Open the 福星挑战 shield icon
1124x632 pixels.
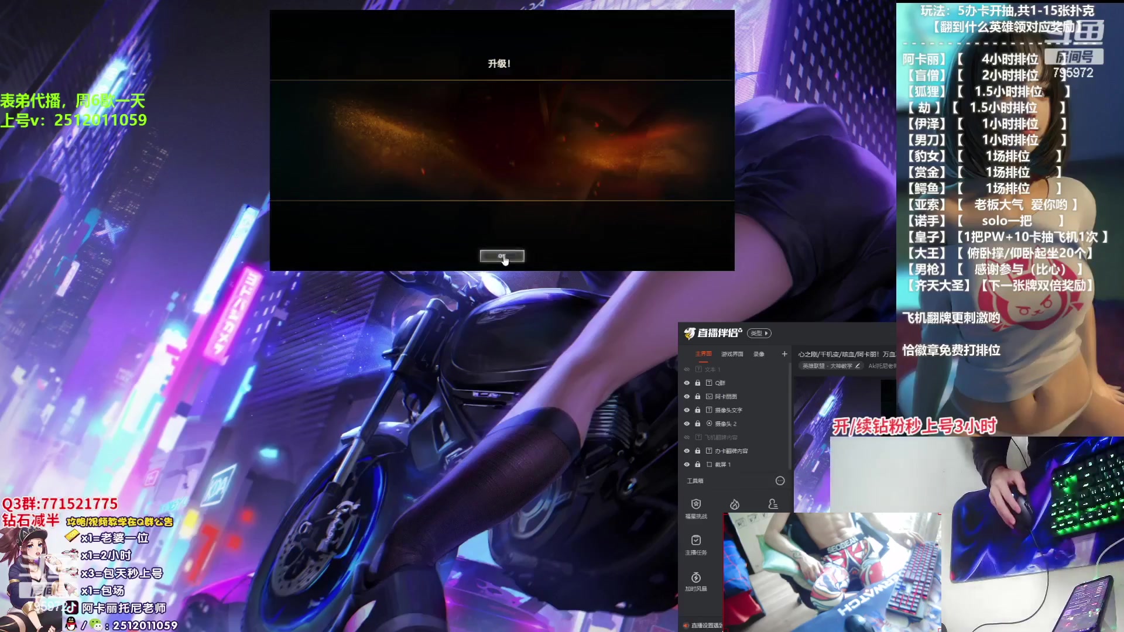(695, 504)
